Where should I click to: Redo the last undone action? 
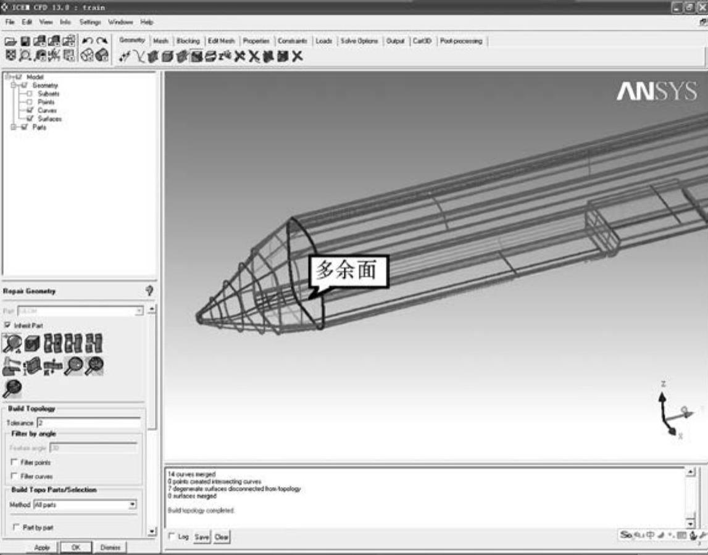click(102, 41)
